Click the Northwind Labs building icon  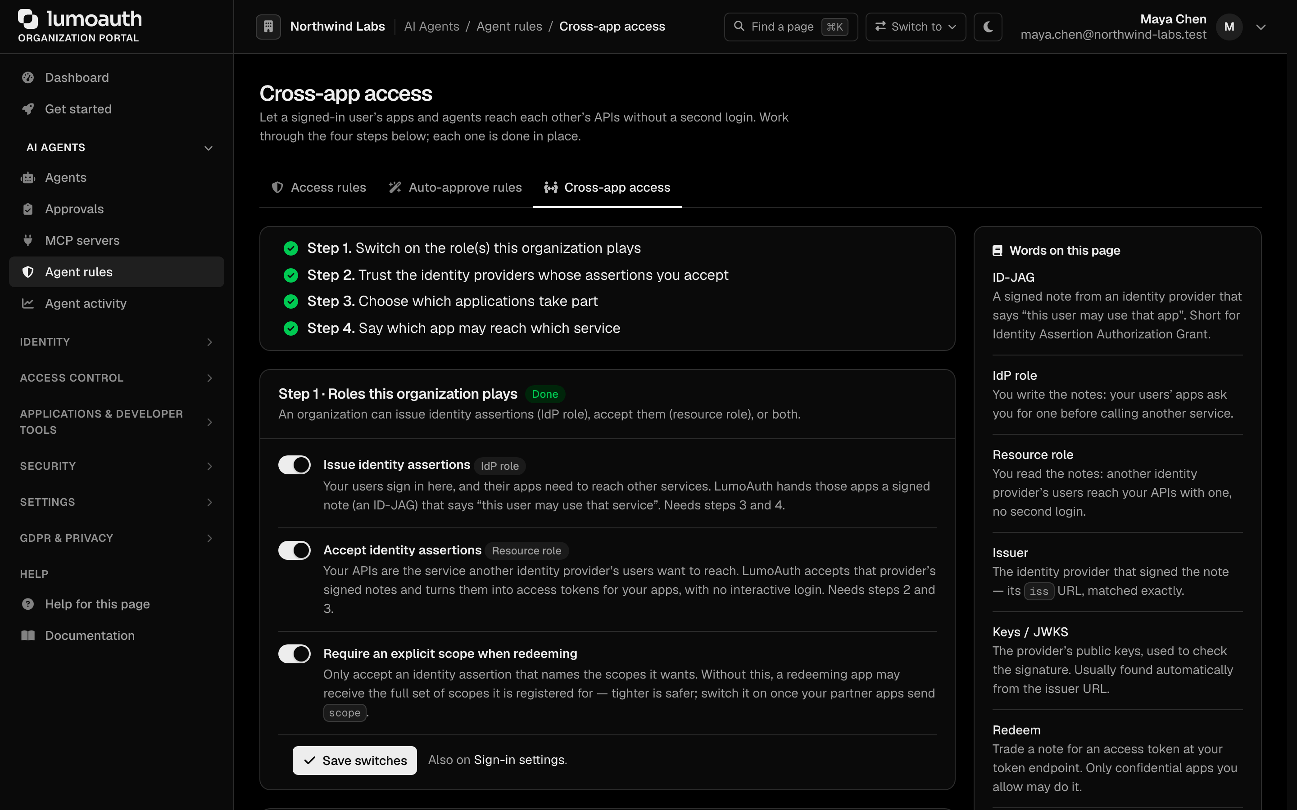[x=268, y=26]
